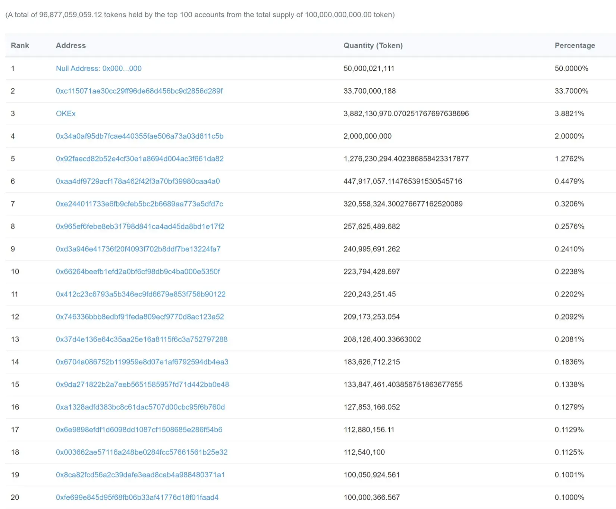Select quantity 223,794,428.697
The height and width of the screenshot is (509, 616).
point(371,271)
